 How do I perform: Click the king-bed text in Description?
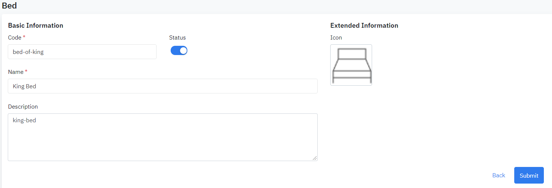[x=24, y=120]
